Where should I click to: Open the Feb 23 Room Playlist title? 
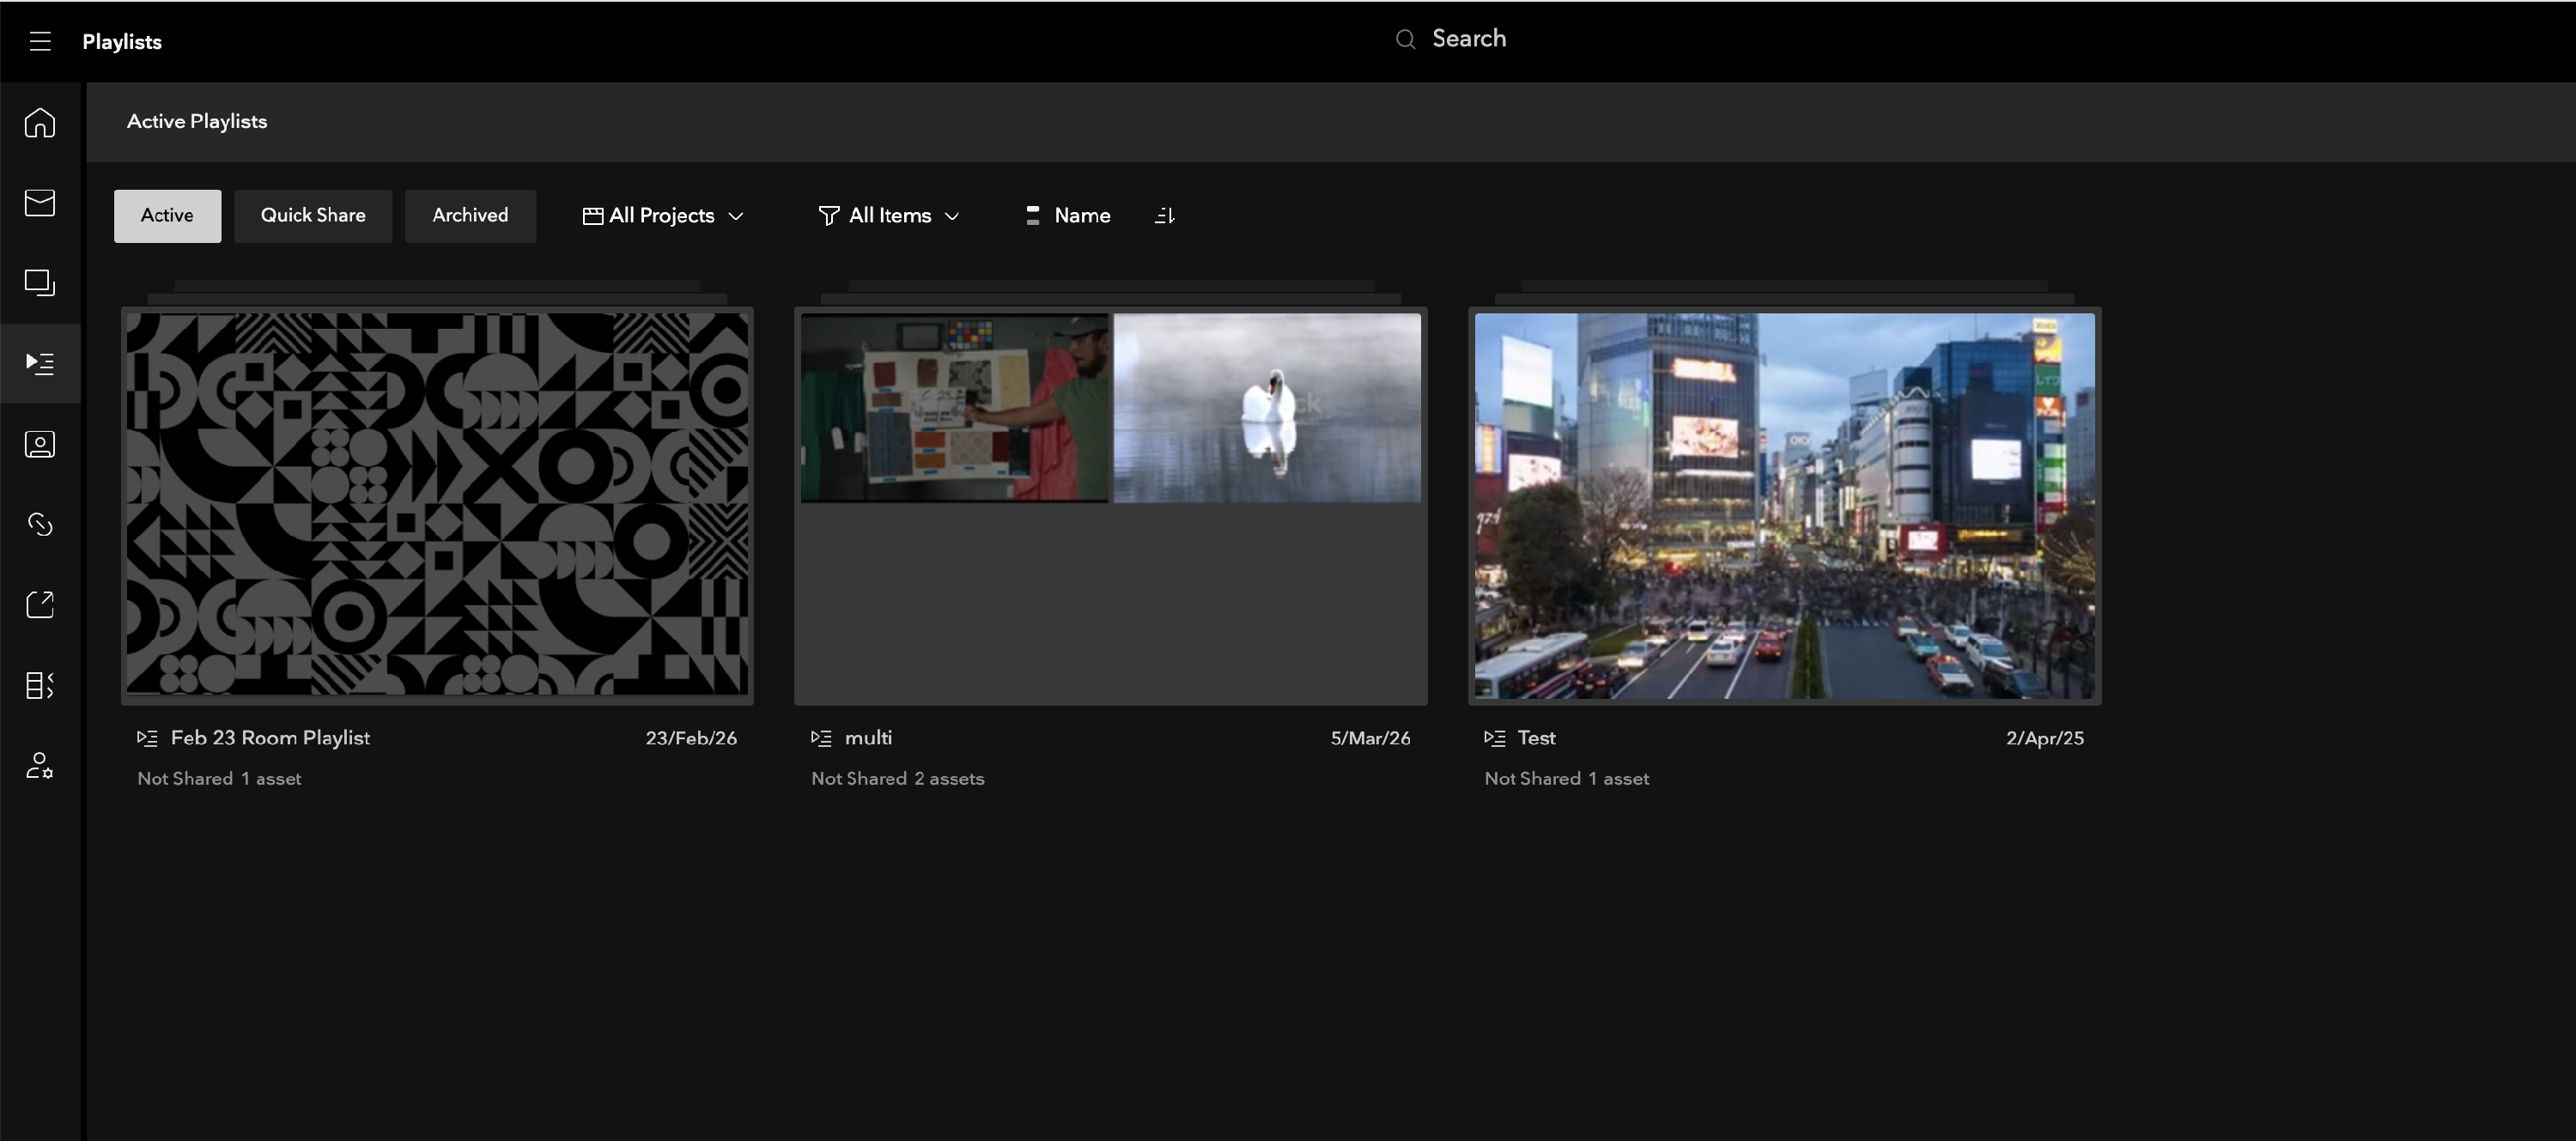point(270,738)
